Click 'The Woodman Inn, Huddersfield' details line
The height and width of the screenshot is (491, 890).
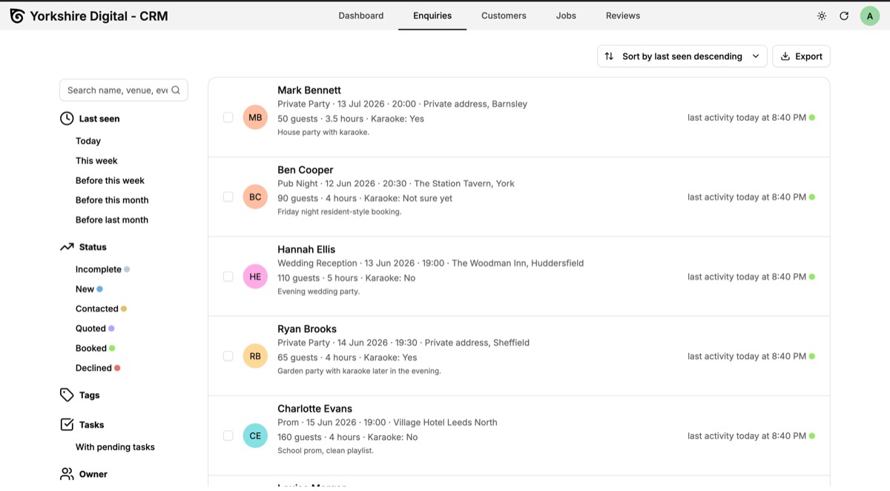pyautogui.click(x=430, y=263)
